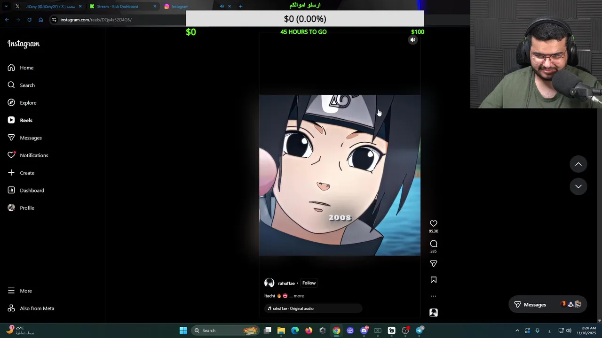Image resolution: width=602 pixels, height=338 pixels.
Task: Open Firefox from taskbar
Action: 309,330
